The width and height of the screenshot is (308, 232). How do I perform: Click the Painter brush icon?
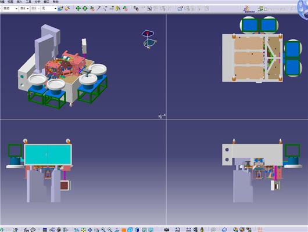60,9
